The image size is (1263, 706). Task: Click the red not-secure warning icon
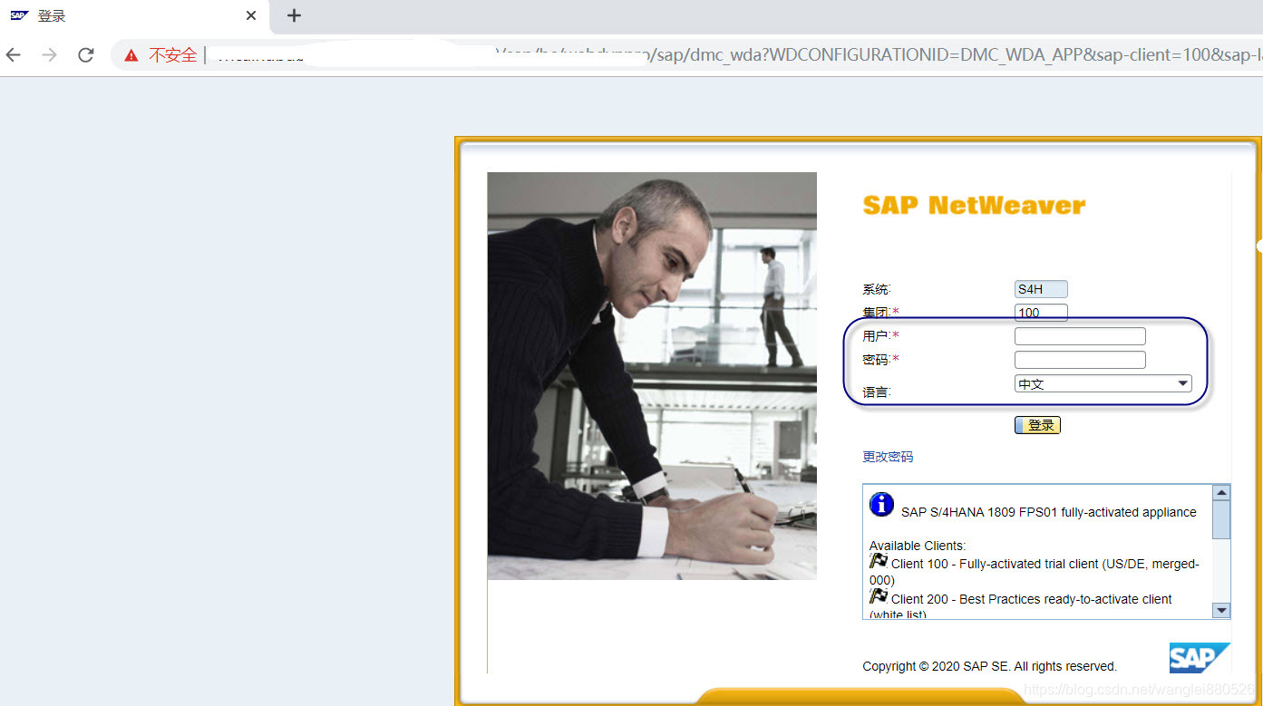[x=131, y=55]
